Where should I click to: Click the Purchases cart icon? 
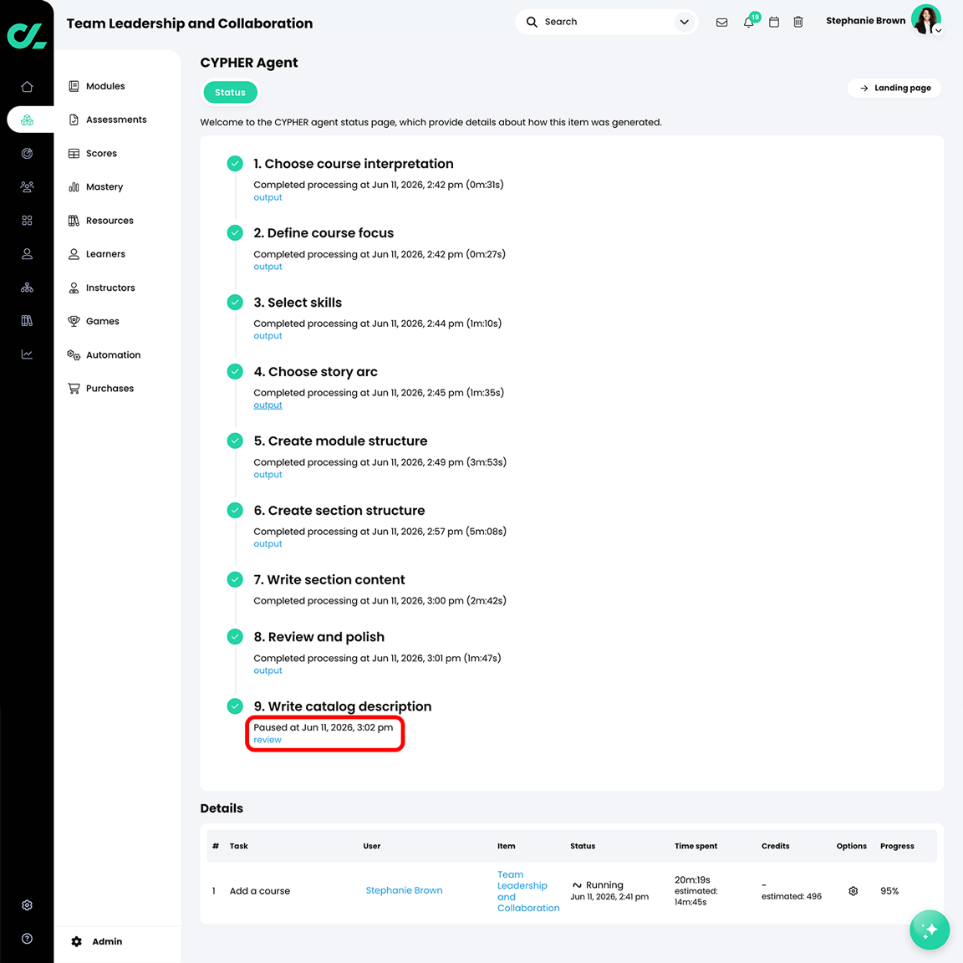coord(74,388)
